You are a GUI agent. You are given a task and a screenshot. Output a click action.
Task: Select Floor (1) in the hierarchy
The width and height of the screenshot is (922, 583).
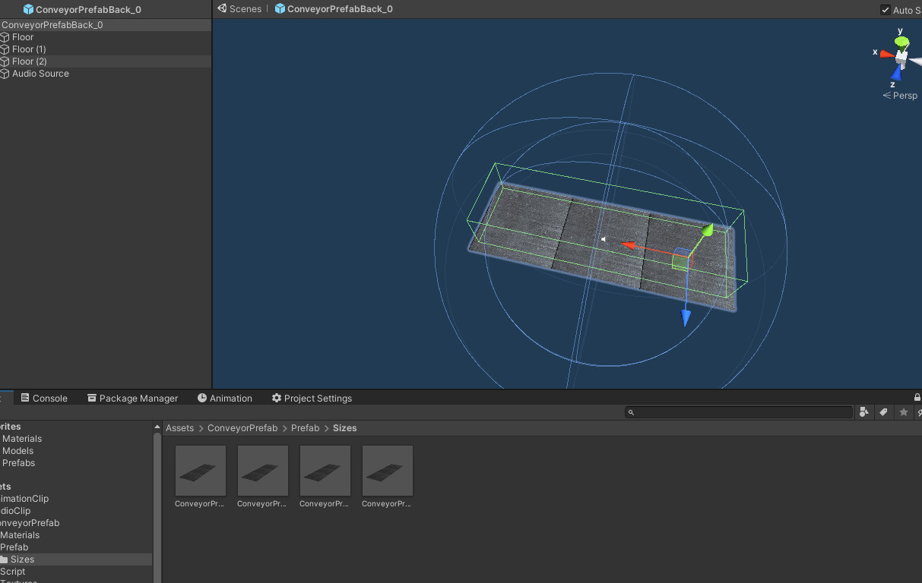tap(29, 49)
